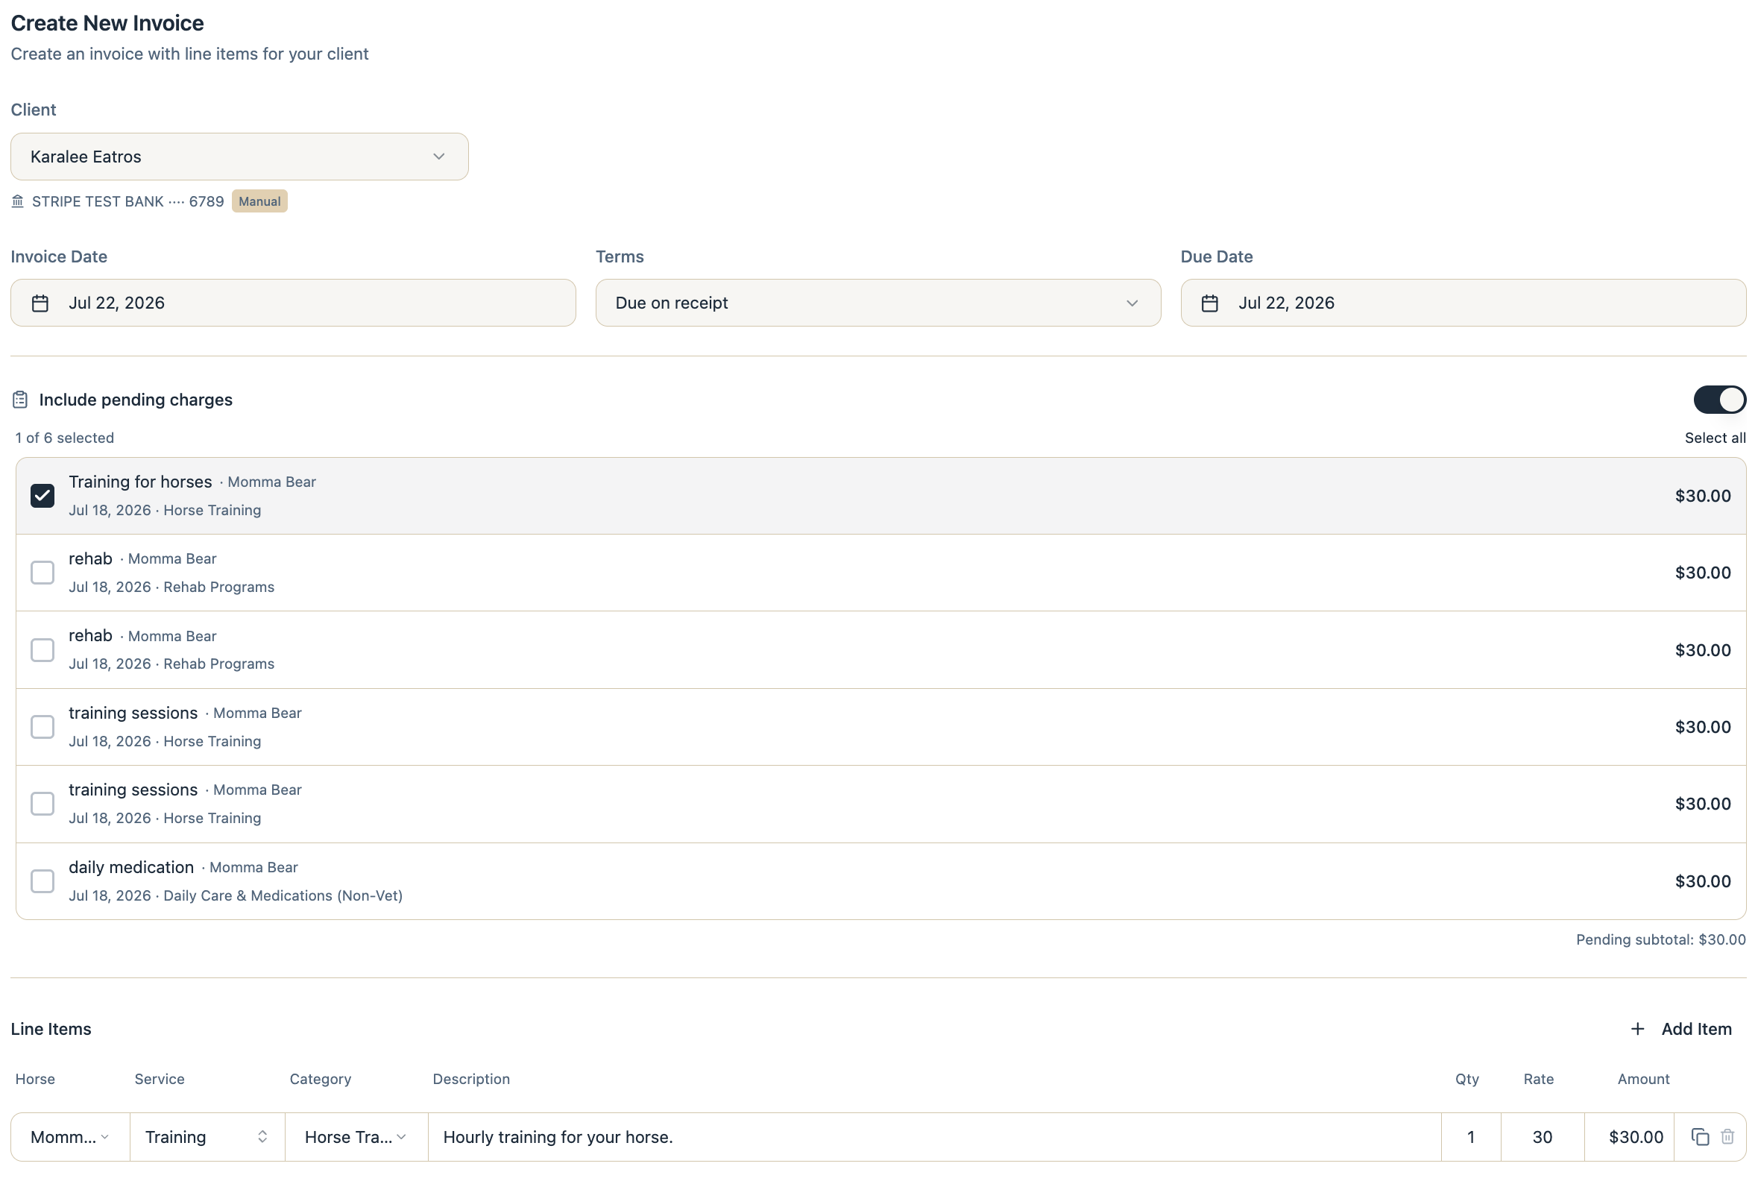
Task: Check the first rehab charge checkbox
Action: click(x=42, y=573)
